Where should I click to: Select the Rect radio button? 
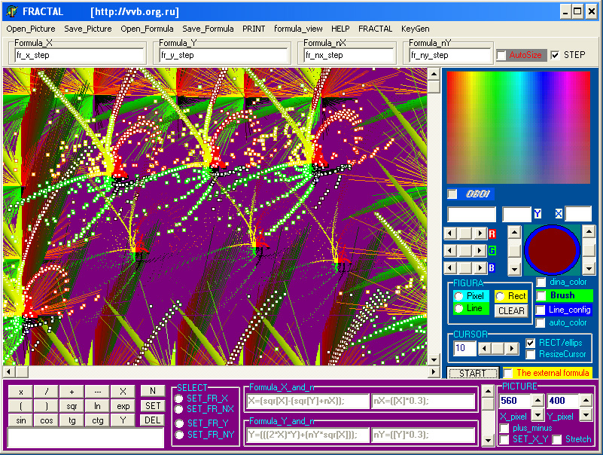[500, 296]
